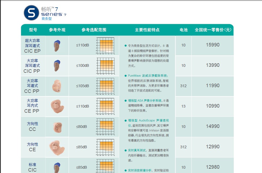Click battery 312 in the CC PP row
This screenshot has width=262, height=173.
coord(183,86)
